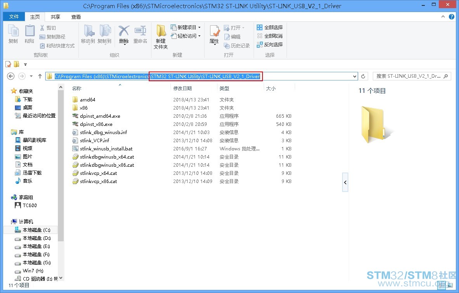The height and width of the screenshot is (293, 459).
Task: Open Win7 (H:) drive in sidebar
Action: (33, 271)
